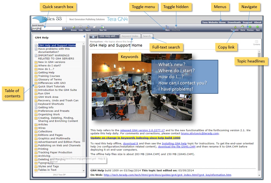Click download the file GN4S.CHM link

177,146
